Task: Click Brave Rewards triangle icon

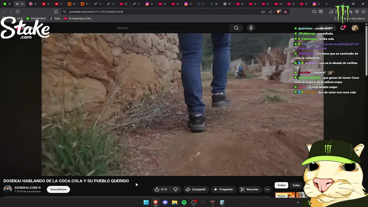Action: [x=285, y=11]
